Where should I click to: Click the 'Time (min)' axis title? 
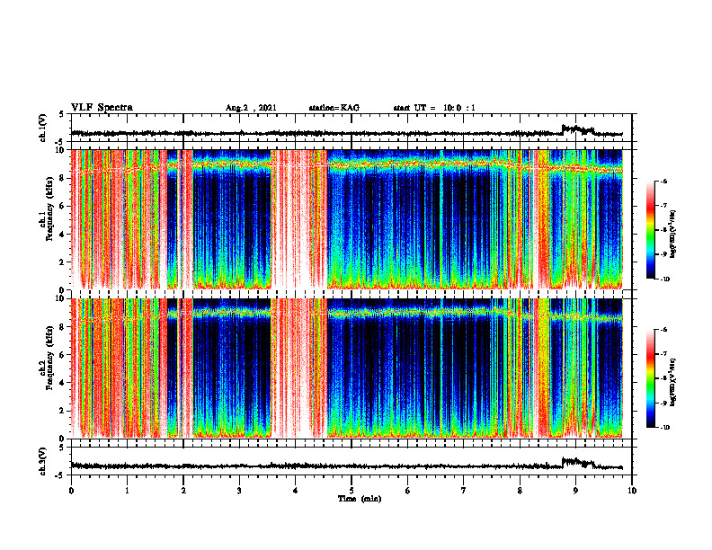point(360,499)
